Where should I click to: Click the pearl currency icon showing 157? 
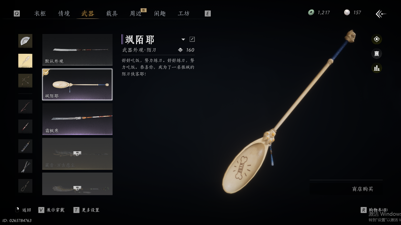pyautogui.click(x=347, y=12)
